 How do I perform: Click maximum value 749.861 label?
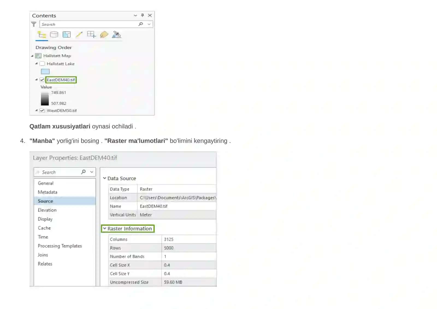58,93
